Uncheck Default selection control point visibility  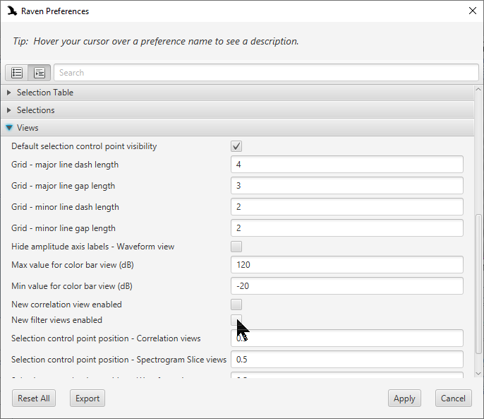click(236, 146)
